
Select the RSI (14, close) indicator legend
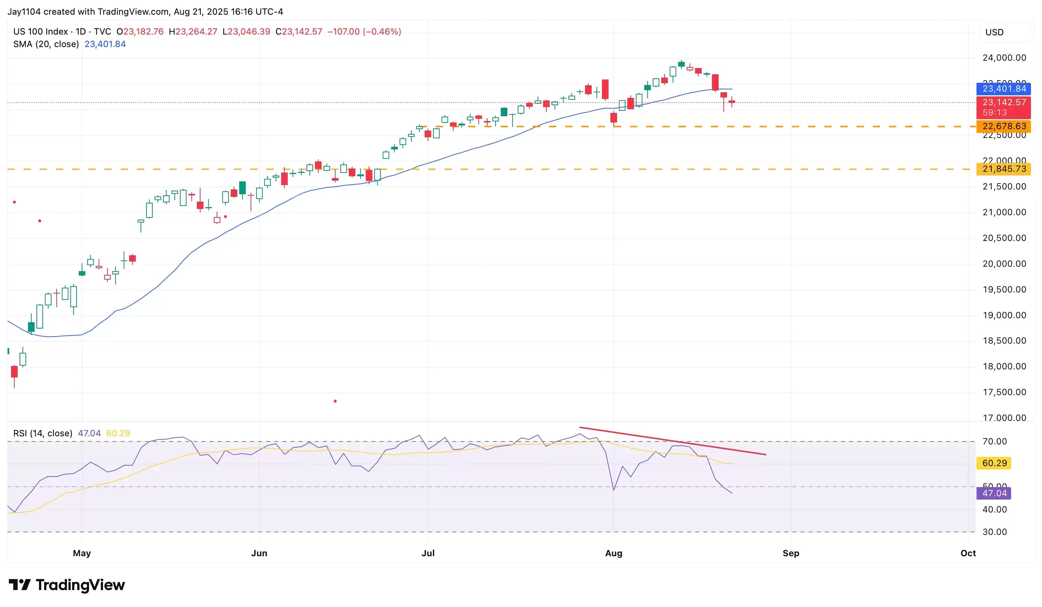pos(43,433)
